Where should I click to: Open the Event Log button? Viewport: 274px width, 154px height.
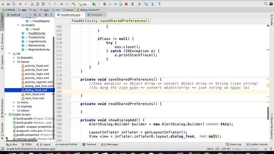(233, 145)
